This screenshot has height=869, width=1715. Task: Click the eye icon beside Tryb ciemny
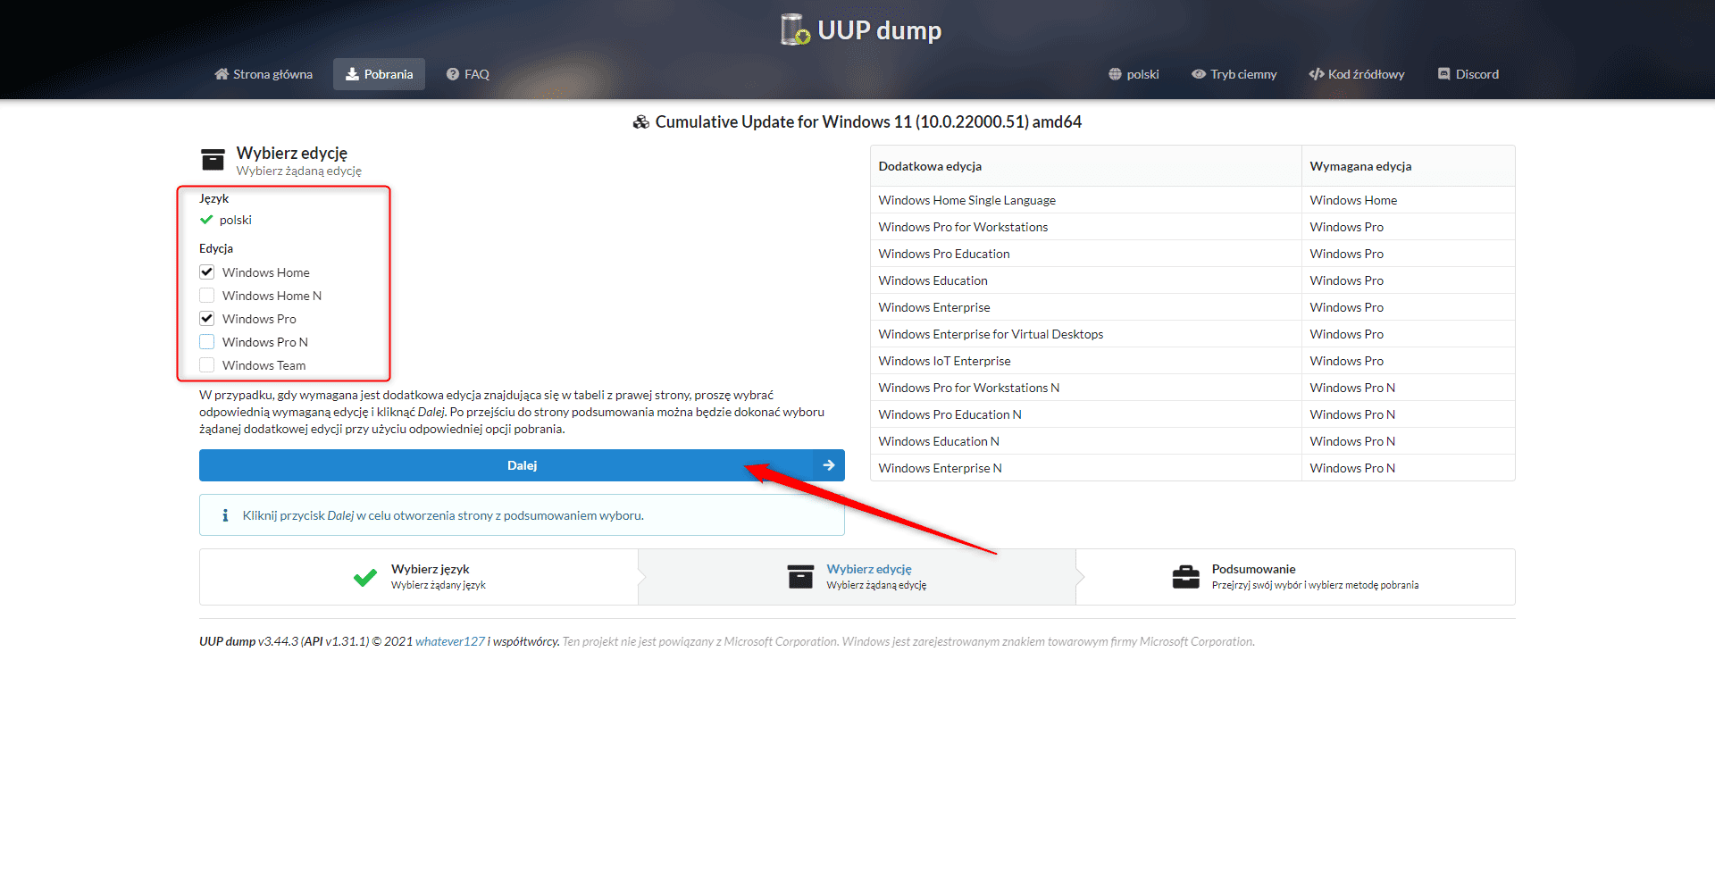(x=1199, y=74)
